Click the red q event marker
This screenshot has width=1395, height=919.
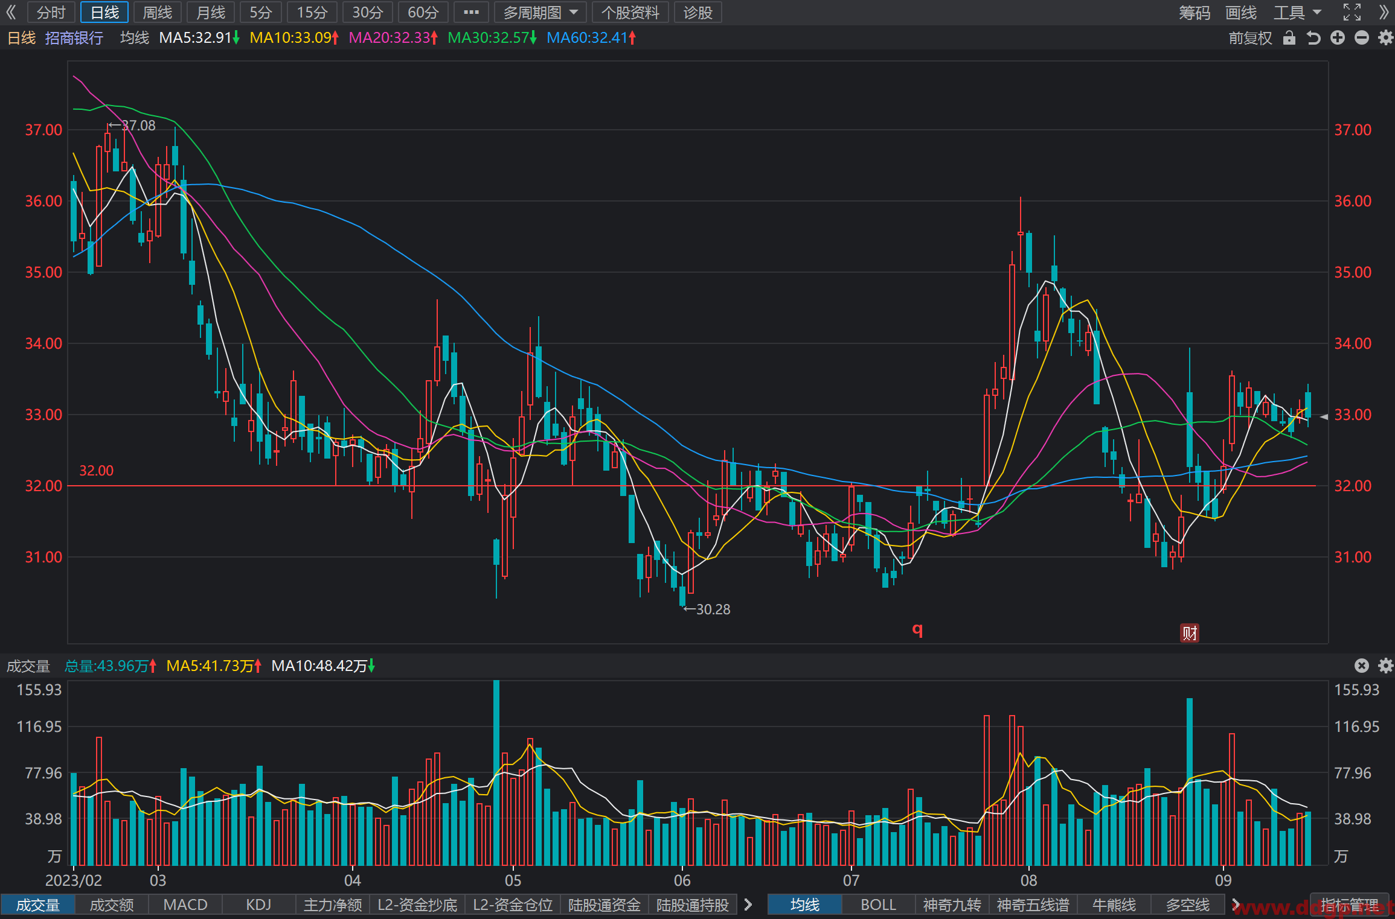click(x=917, y=630)
